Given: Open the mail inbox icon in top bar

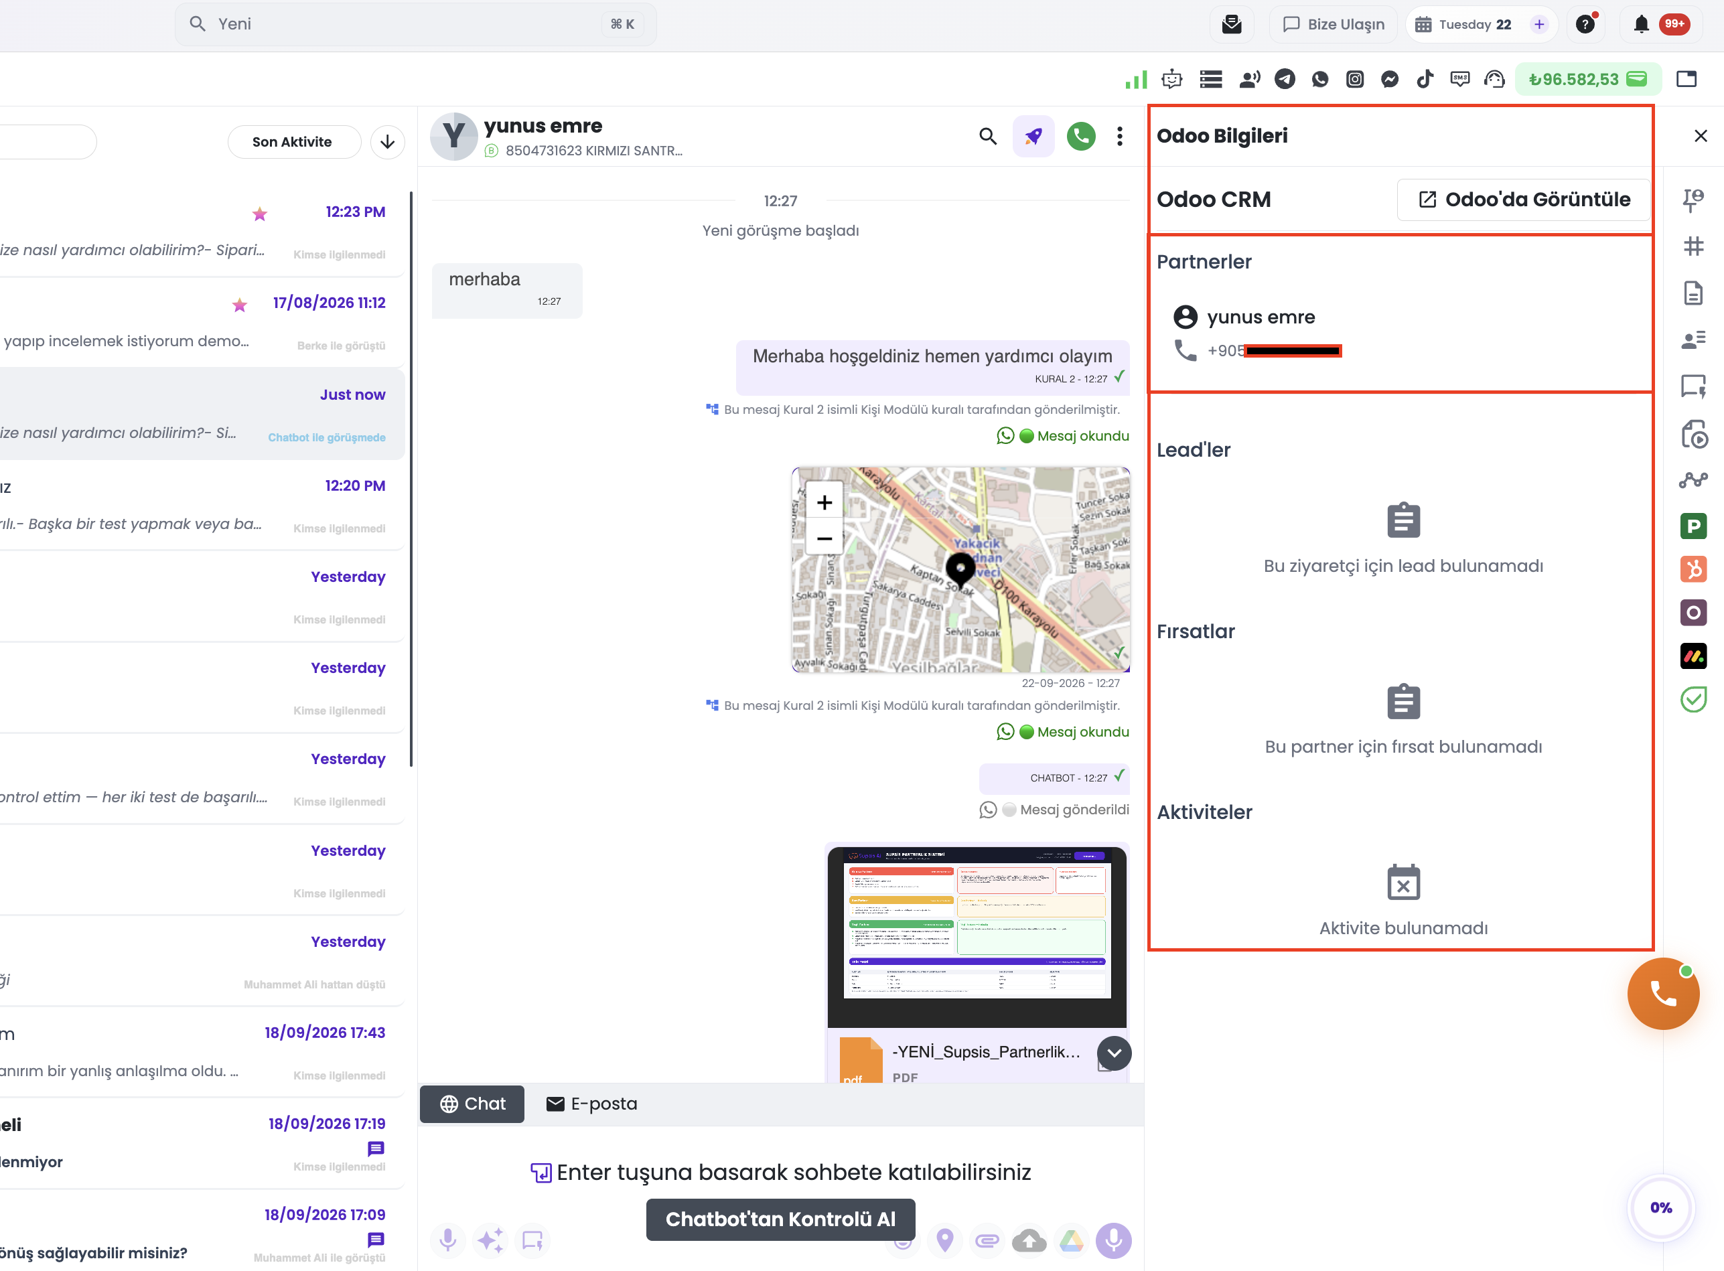Looking at the screenshot, I should point(1232,25).
